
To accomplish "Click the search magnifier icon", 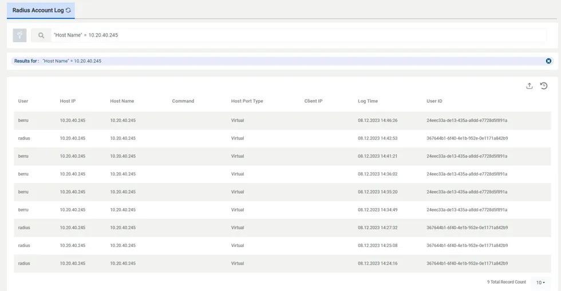I will pos(41,35).
